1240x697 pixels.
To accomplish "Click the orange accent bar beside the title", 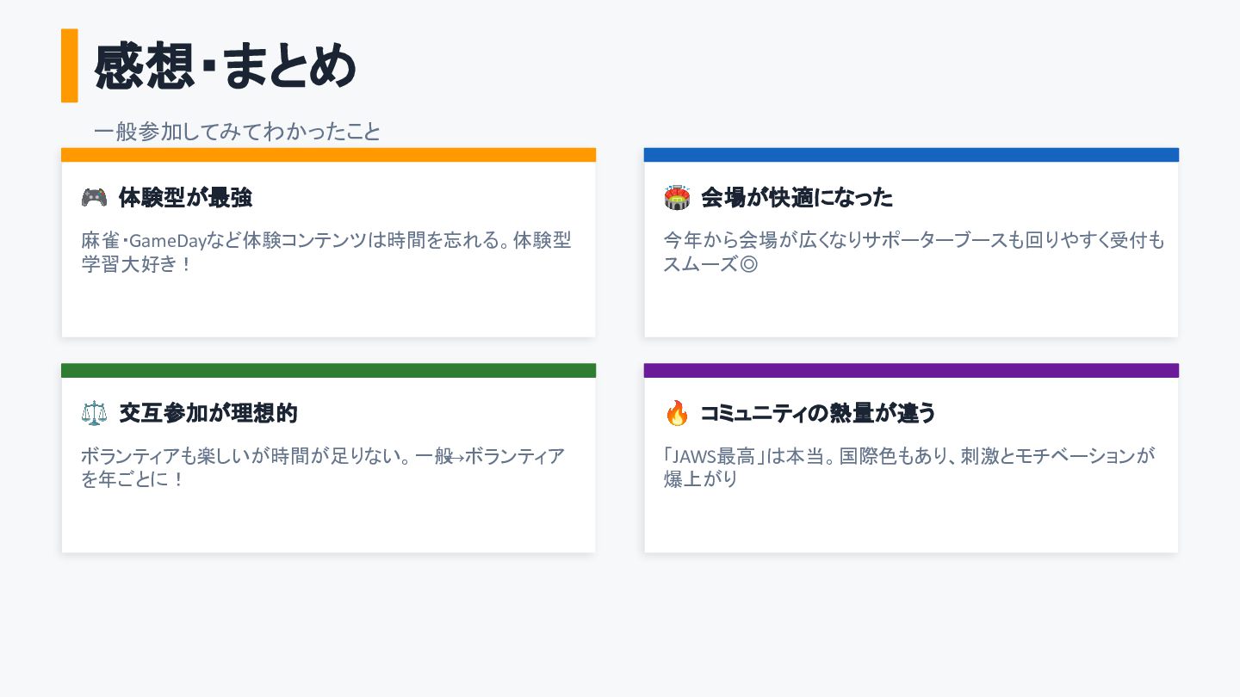I will click(70, 65).
